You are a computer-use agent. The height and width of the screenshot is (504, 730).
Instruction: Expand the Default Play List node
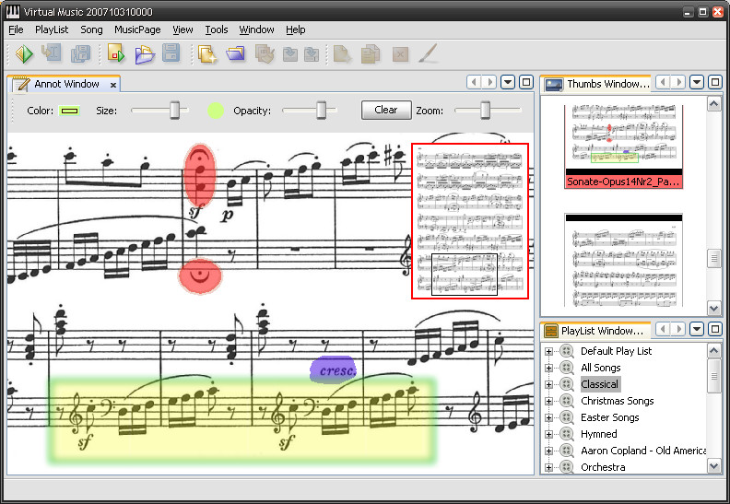[550, 351]
